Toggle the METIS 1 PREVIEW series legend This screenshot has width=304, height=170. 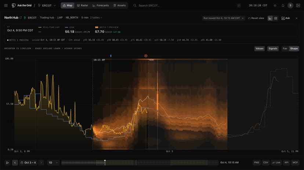[x=106, y=27]
